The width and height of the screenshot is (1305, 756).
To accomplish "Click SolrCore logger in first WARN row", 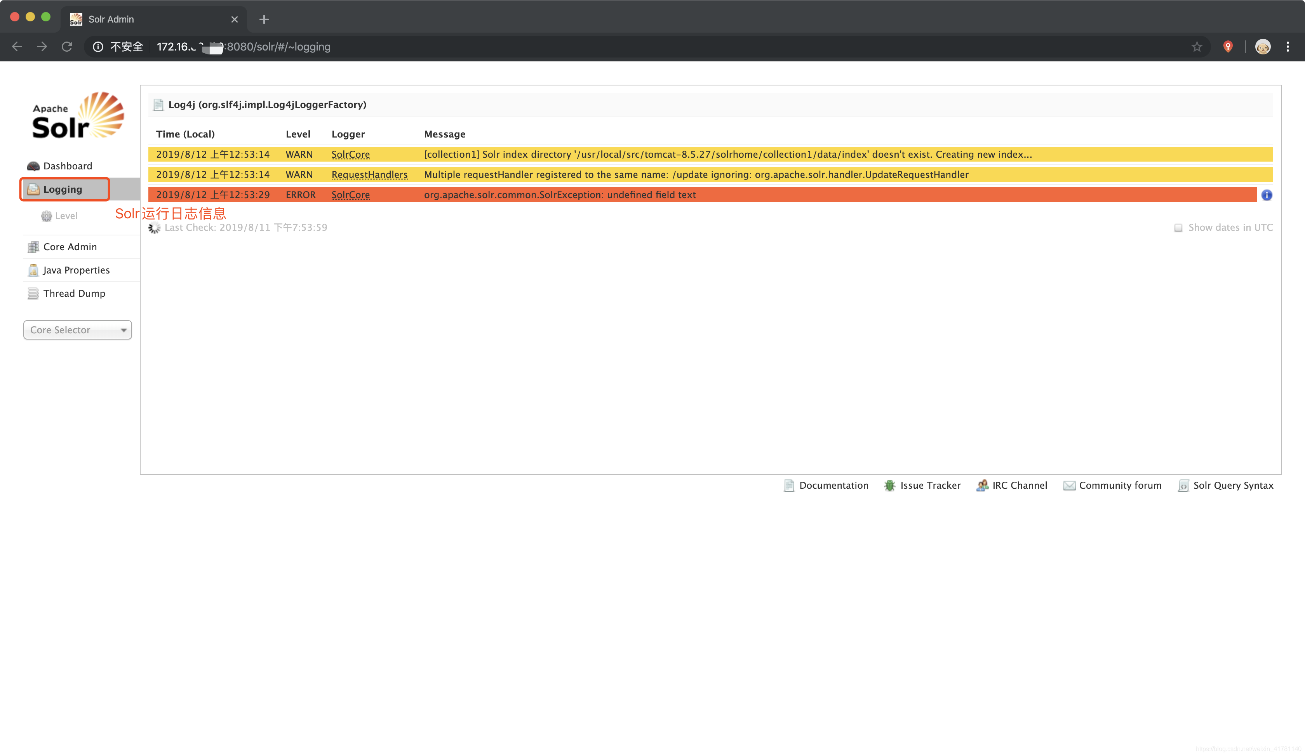I will pos(351,154).
